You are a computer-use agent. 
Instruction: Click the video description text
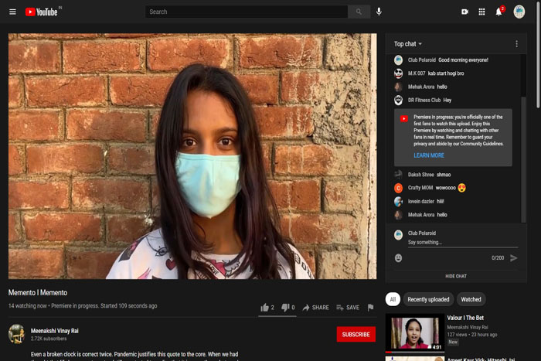pos(134,356)
